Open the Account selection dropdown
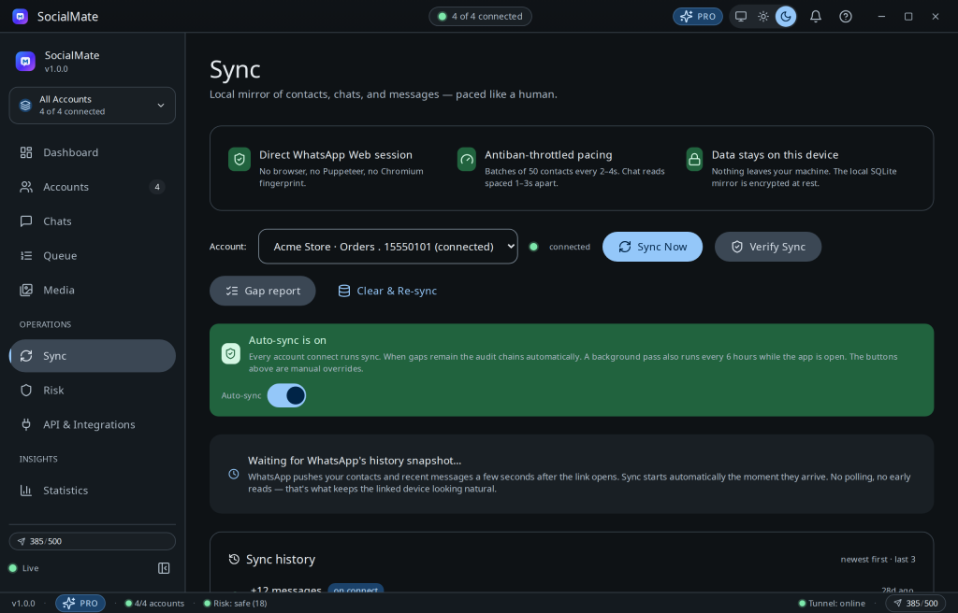958x613 pixels. click(x=388, y=247)
